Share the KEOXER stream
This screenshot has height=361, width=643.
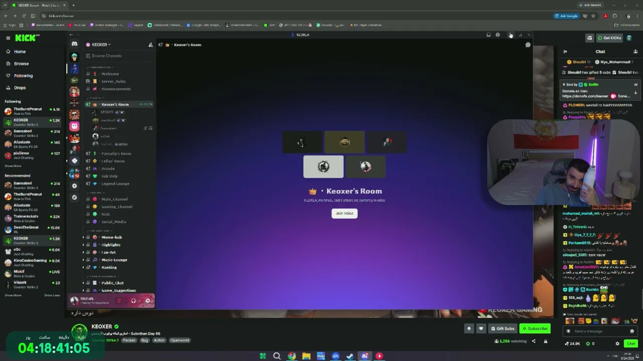point(533,341)
